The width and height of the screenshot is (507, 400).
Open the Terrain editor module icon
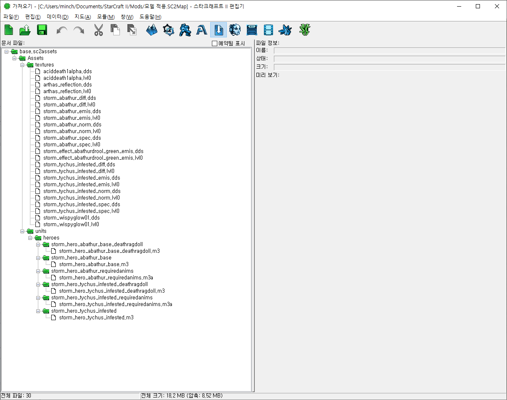[x=152, y=30]
